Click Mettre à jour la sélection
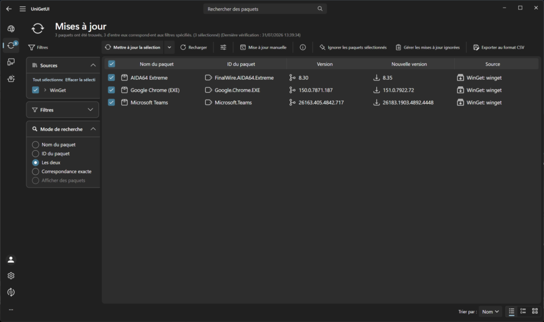The width and height of the screenshot is (544, 322). pyautogui.click(x=133, y=47)
